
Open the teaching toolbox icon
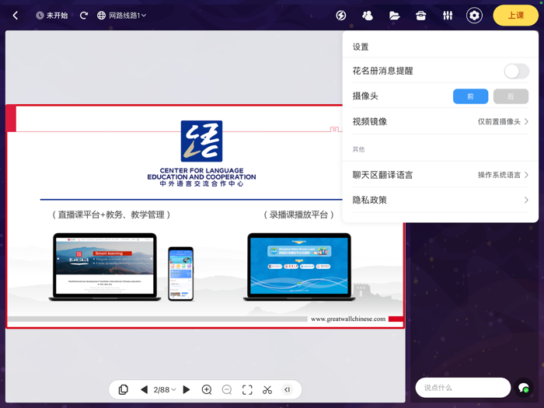coord(421,16)
